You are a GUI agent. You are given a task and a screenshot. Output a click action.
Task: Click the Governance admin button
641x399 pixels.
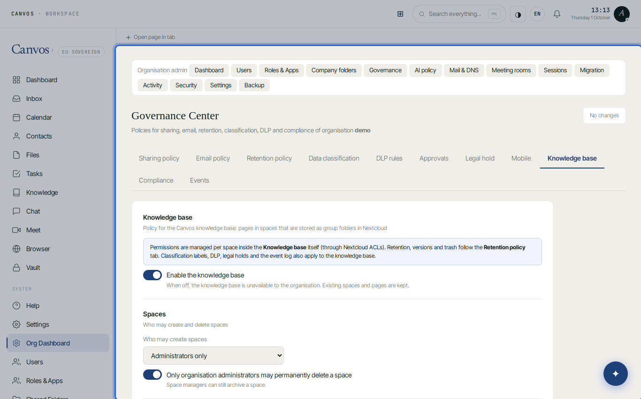pos(385,70)
